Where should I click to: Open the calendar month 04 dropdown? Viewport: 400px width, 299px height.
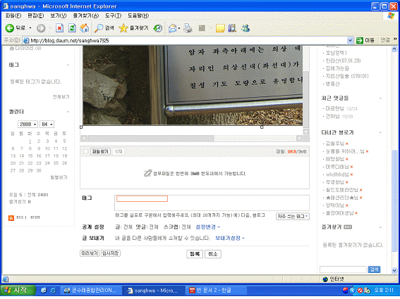pyautogui.click(x=47, y=125)
